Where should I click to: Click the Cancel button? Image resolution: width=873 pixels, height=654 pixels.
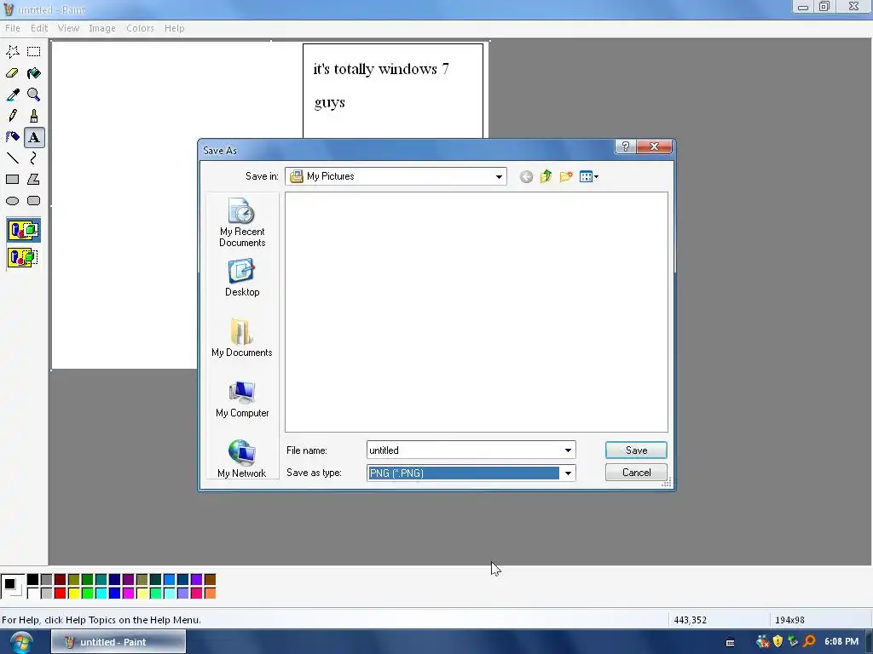click(636, 473)
